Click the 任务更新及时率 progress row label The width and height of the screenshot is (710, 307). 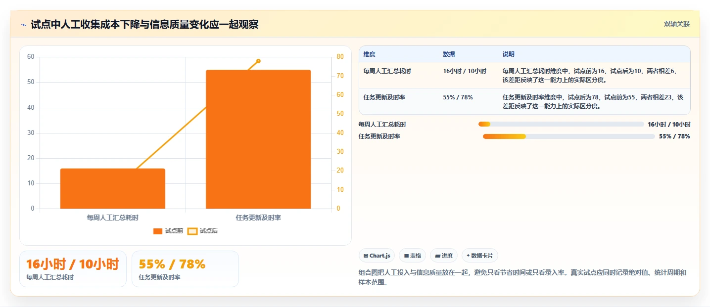click(379, 136)
